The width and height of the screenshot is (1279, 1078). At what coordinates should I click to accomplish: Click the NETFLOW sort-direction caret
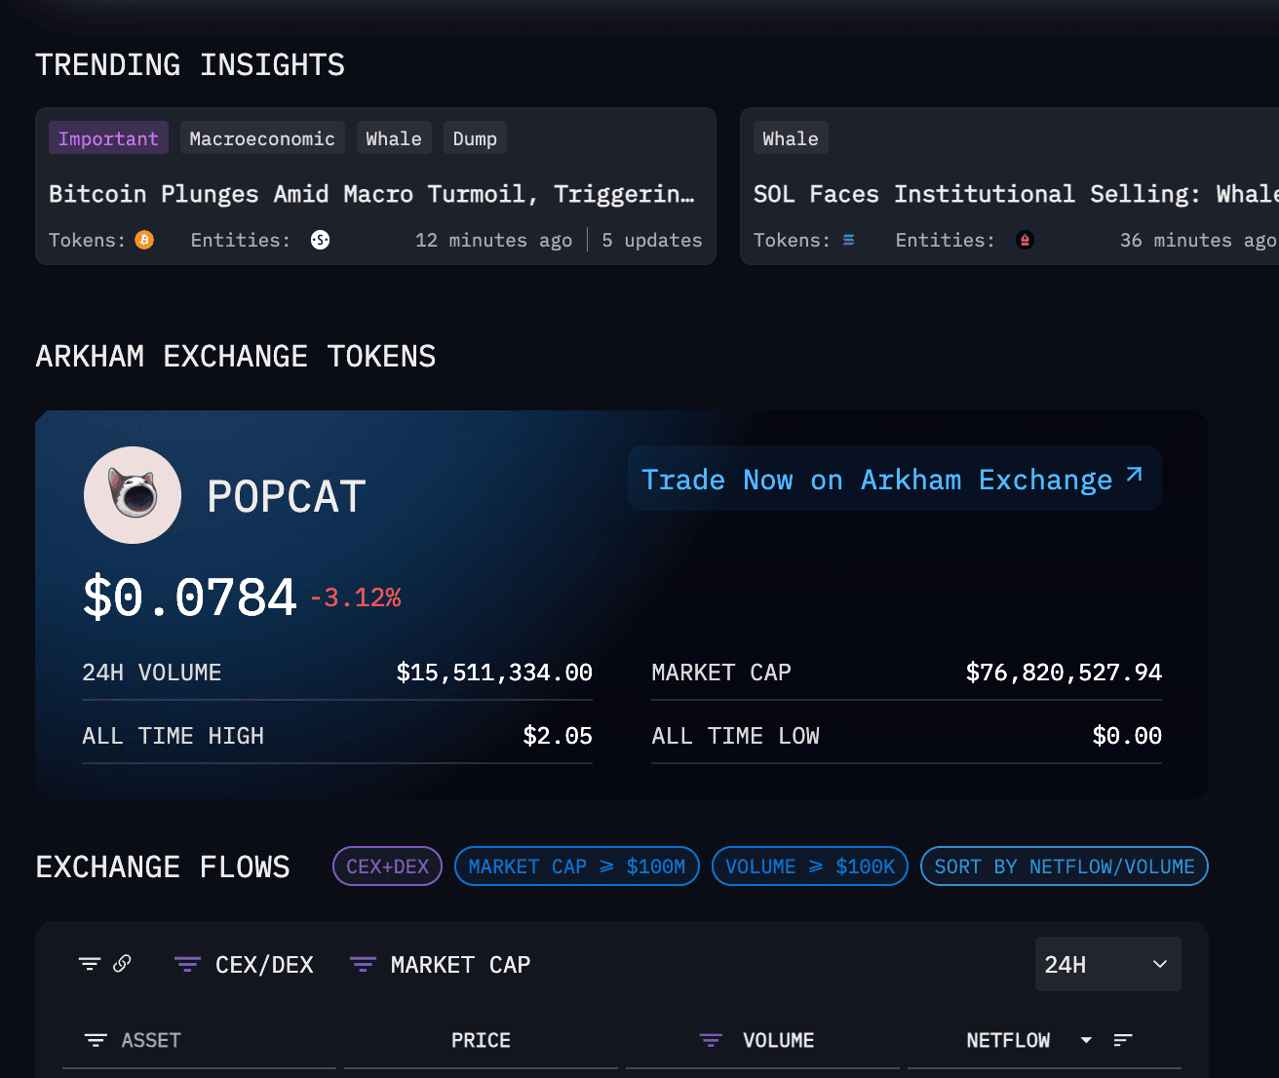(1086, 1041)
